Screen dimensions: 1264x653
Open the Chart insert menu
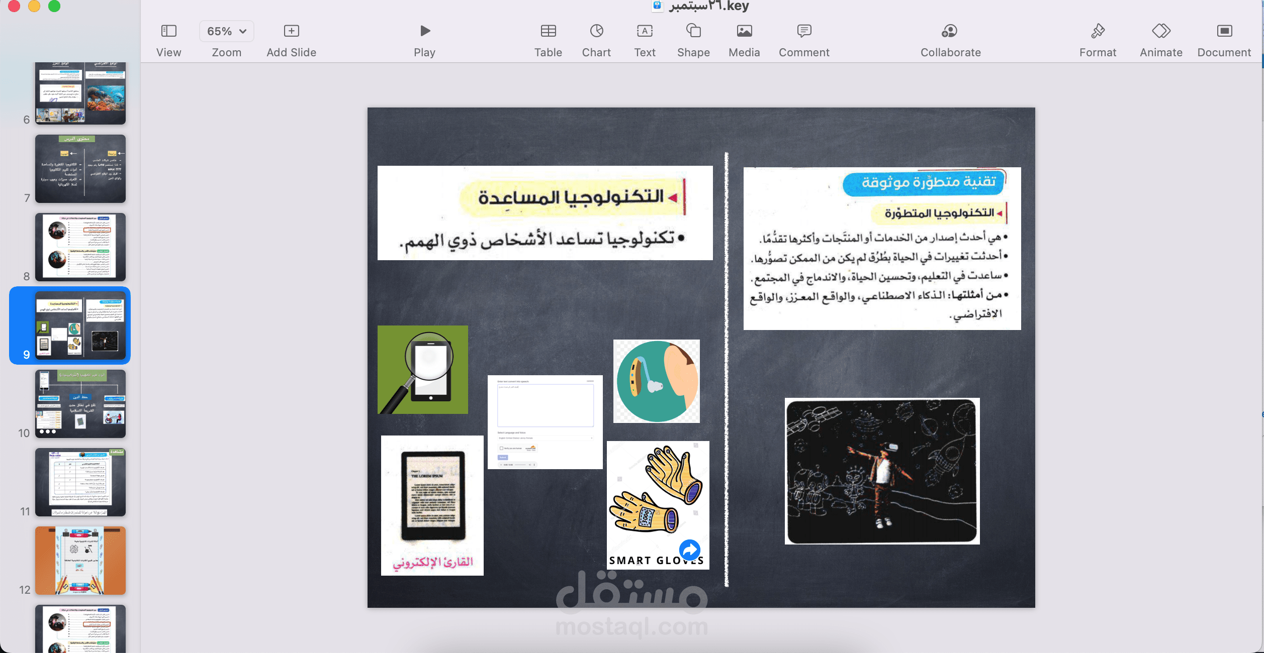click(596, 31)
